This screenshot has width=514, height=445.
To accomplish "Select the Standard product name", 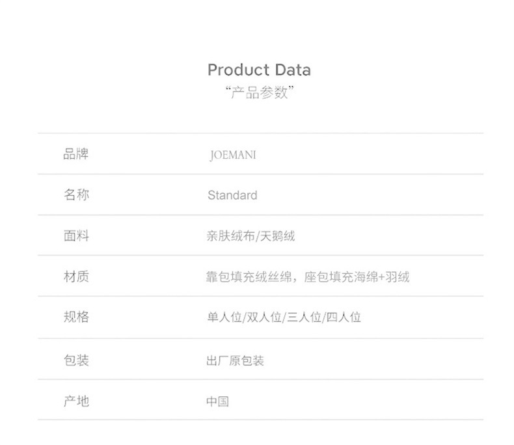I will coord(232,195).
